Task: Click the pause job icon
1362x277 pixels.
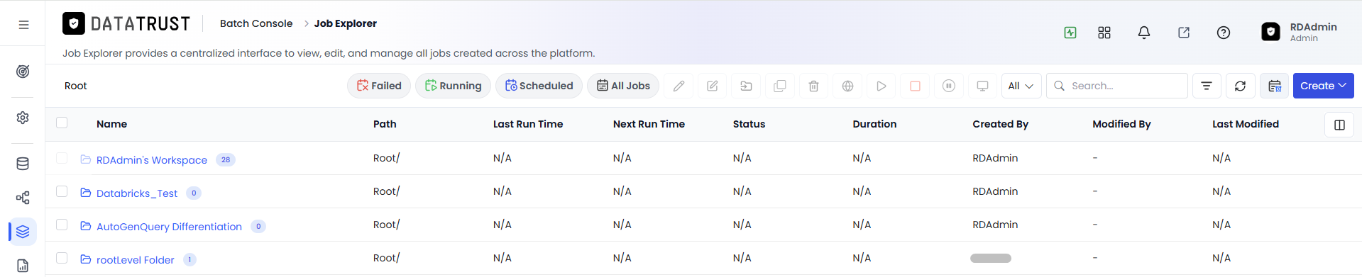Action: [x=949, y=86]
